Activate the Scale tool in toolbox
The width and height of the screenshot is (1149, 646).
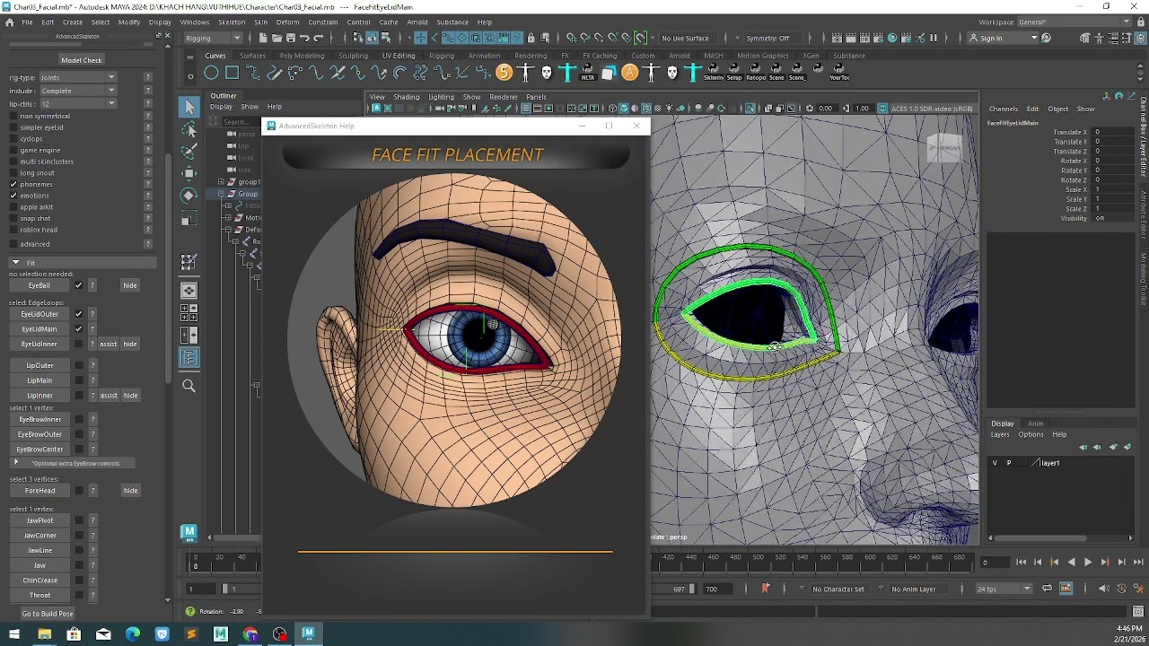(x=189, y=218)
